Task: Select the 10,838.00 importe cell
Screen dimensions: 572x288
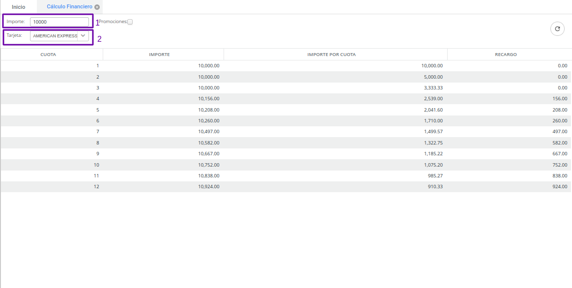Action: click(x=164, y=175)
